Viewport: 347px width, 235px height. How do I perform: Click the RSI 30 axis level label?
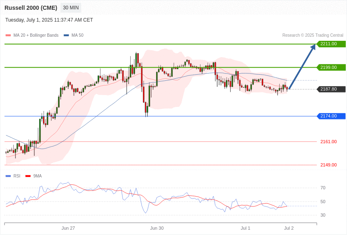coord(323,215)
